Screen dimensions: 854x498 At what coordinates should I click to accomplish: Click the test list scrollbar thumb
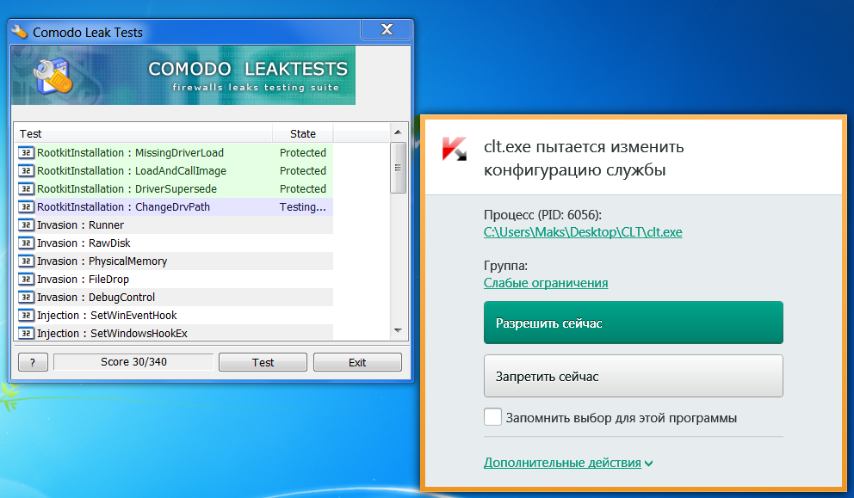tap(398, 168)
